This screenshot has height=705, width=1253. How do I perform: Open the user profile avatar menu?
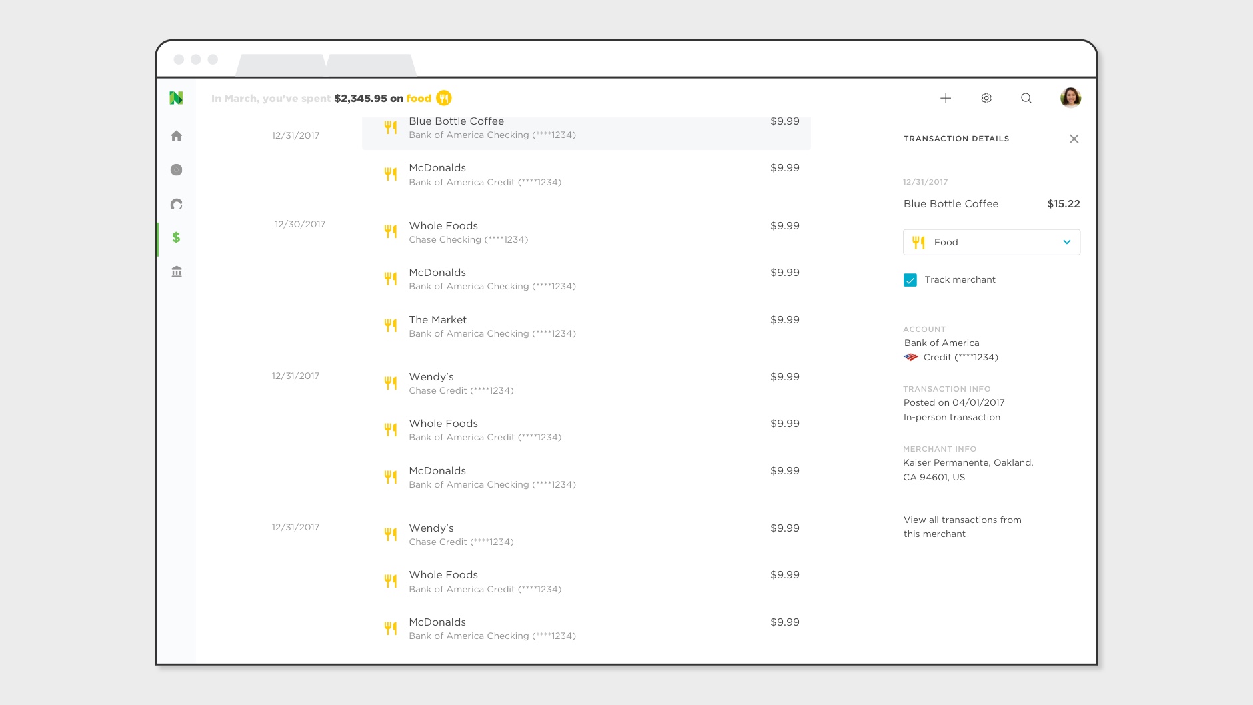tap(1070, 98)
